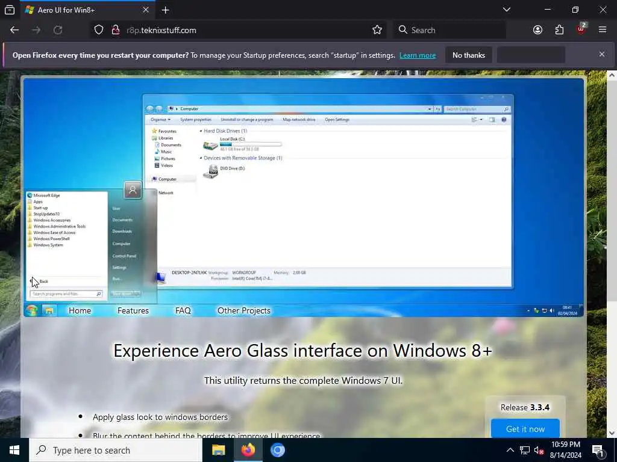Close the Aero UI for Win8+ tab

tap(146, 10)
